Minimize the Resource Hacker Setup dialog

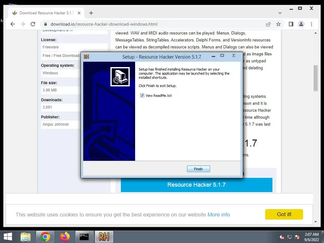tap(214, 56)
